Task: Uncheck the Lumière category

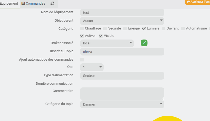Action: point(144,28)
